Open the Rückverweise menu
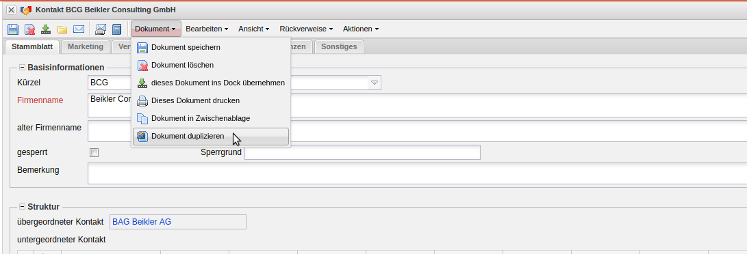747x254 pixels. (x=306, y=29)
